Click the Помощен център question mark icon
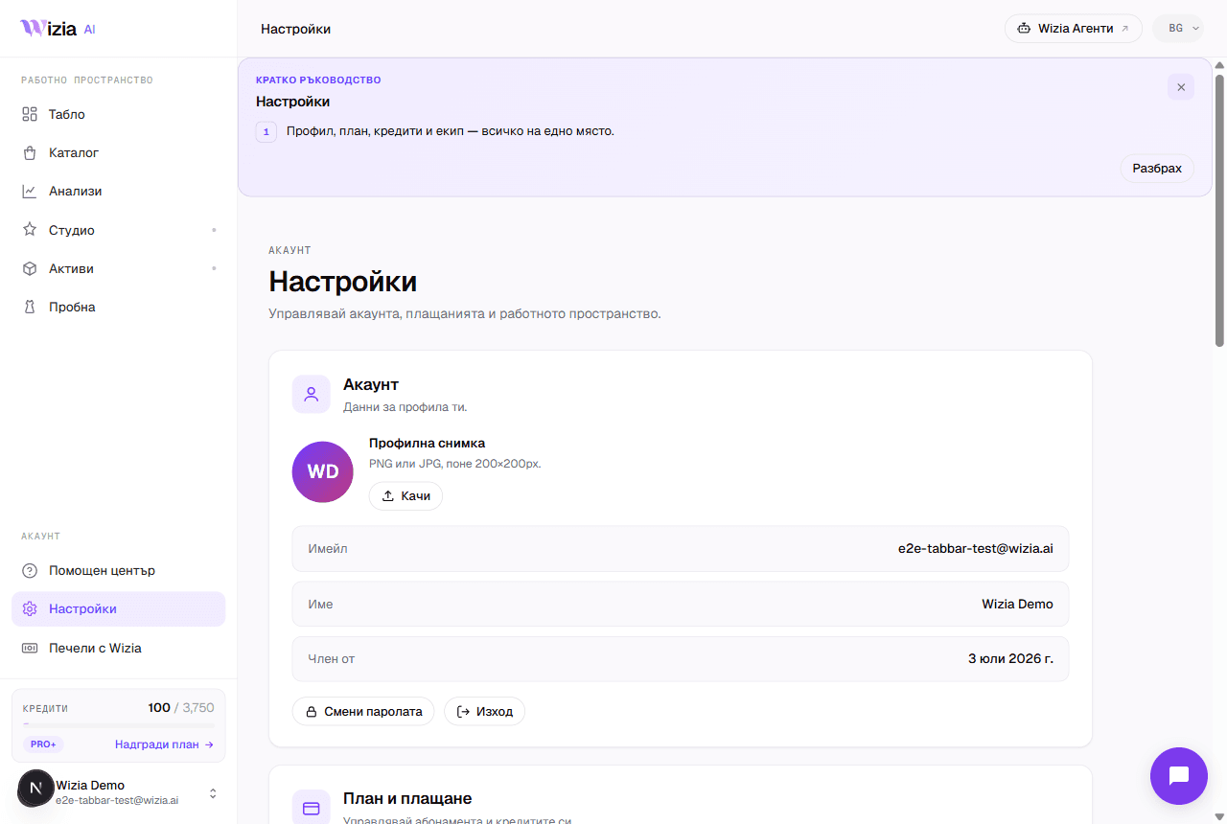 tap(30, 571)
